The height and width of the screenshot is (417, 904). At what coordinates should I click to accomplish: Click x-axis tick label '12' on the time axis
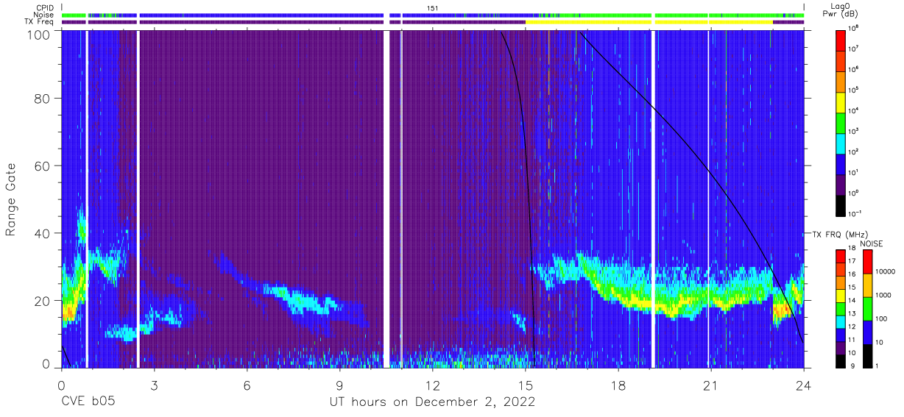[432, 386]
